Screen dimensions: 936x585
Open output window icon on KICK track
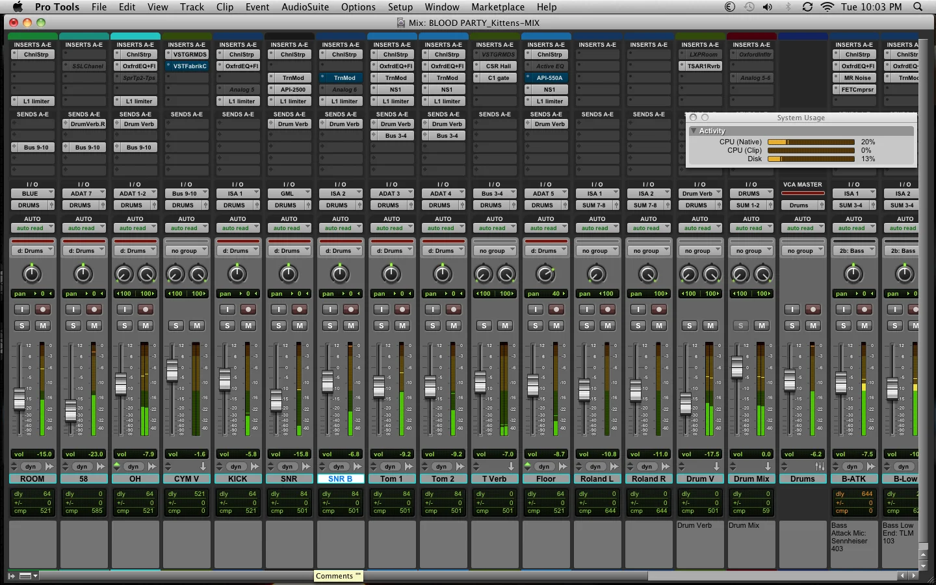[255, 467]
